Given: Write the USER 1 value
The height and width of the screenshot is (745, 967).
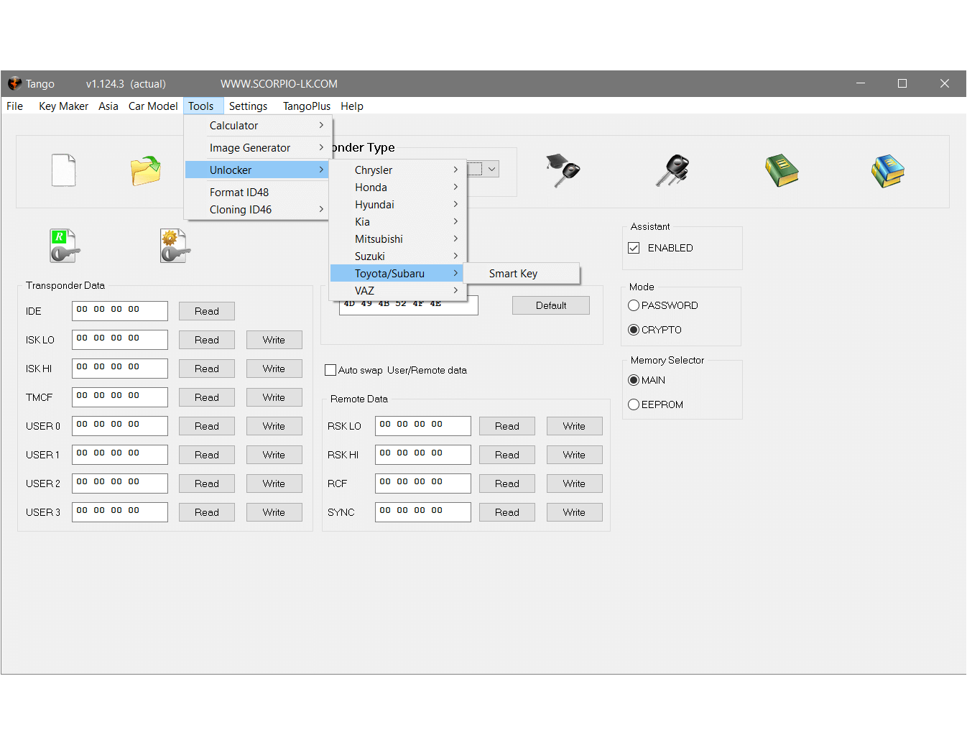Looking at the screenshot, I should tap(274, 455).
